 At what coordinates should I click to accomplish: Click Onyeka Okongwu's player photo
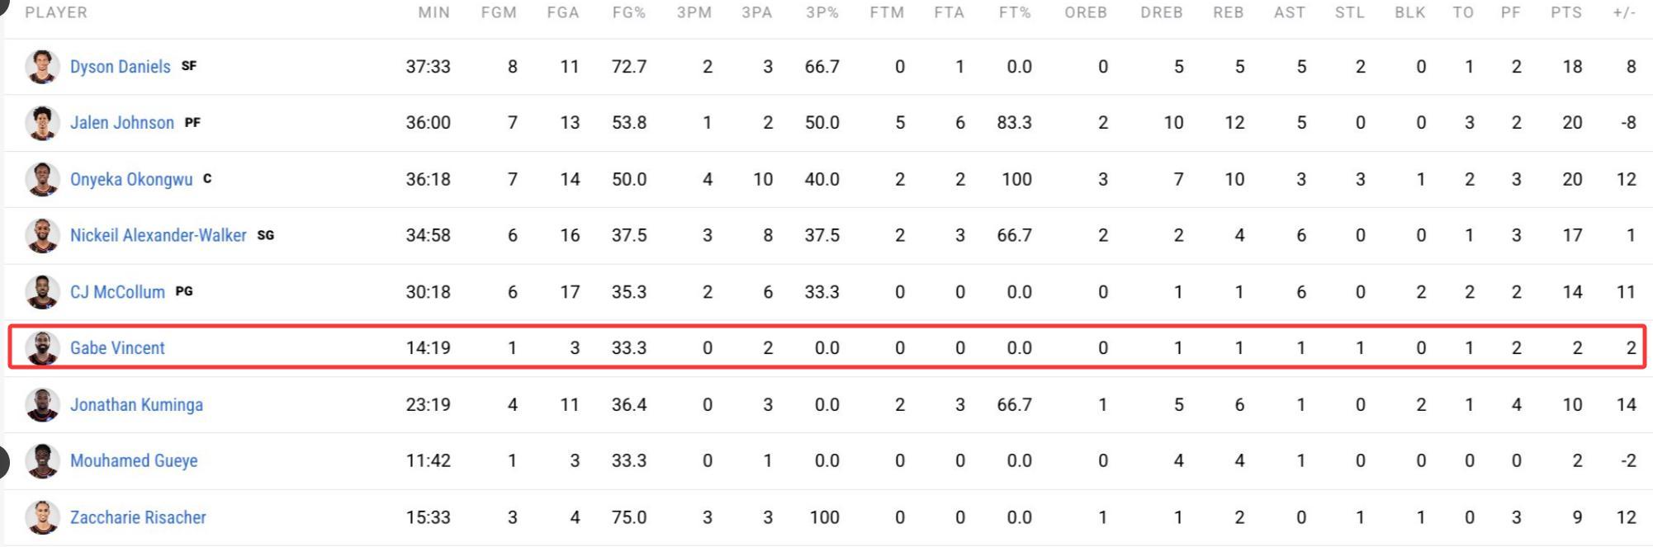[41, 179]
